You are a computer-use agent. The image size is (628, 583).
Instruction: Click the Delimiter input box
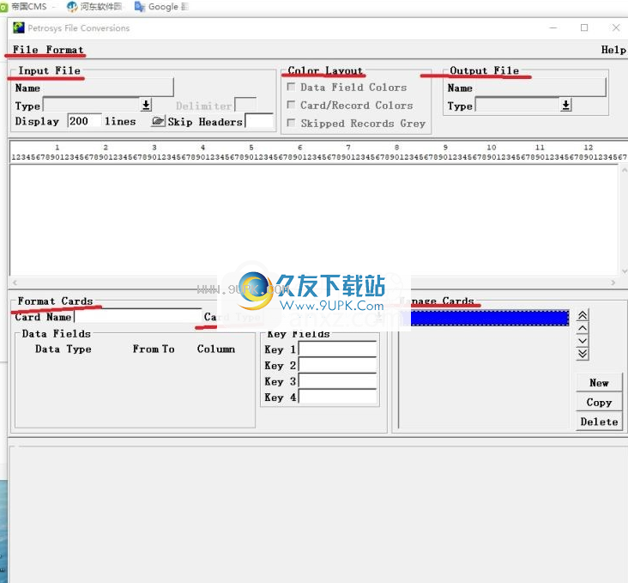coord(245,106)
